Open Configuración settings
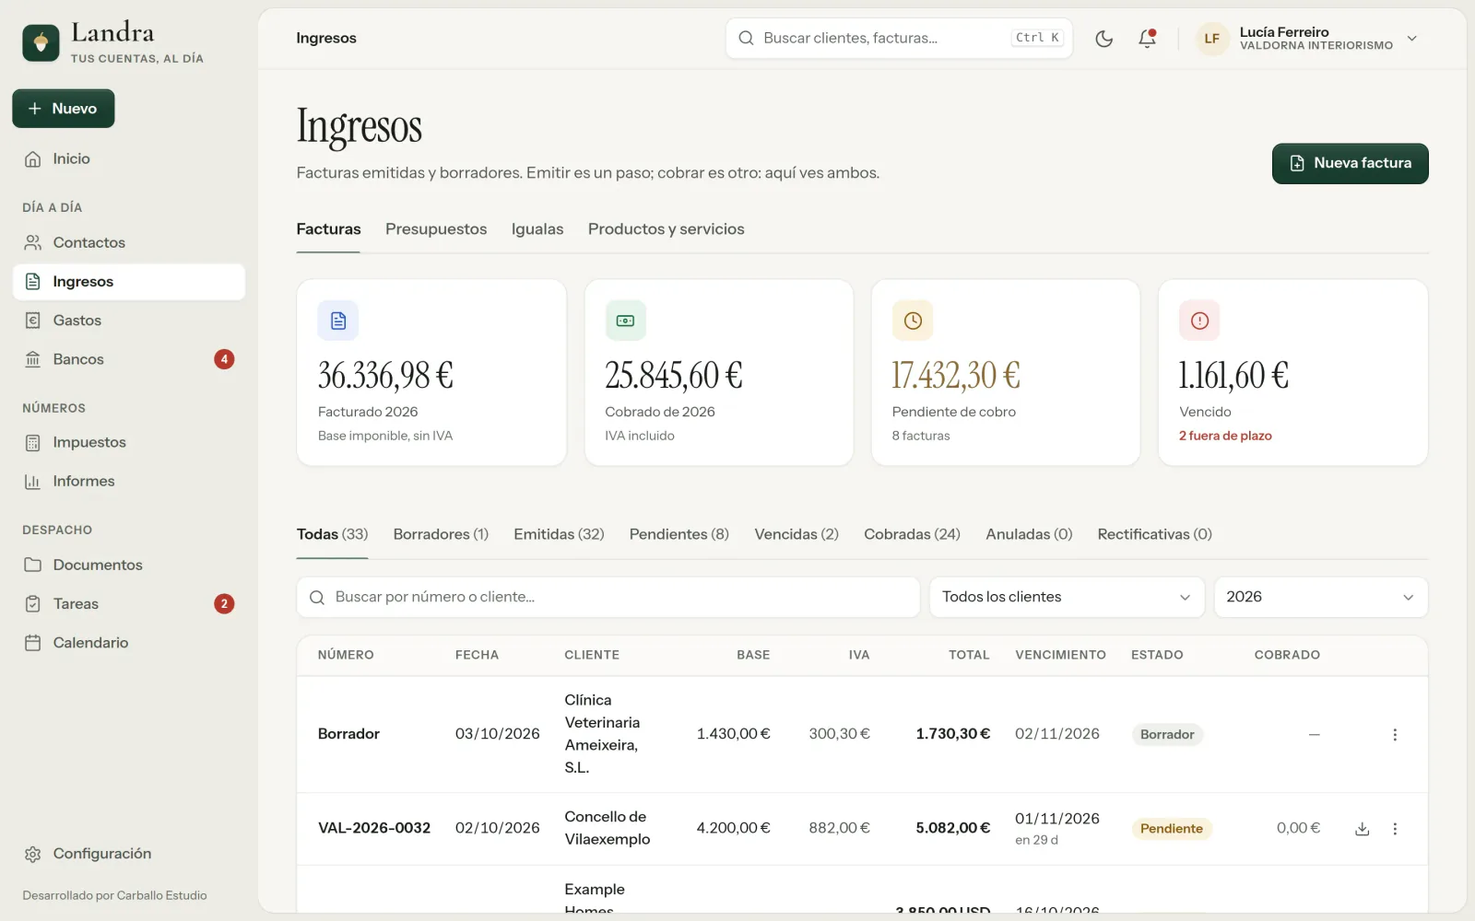Screen dimensions: 1475x921 [x=129, y=854]
